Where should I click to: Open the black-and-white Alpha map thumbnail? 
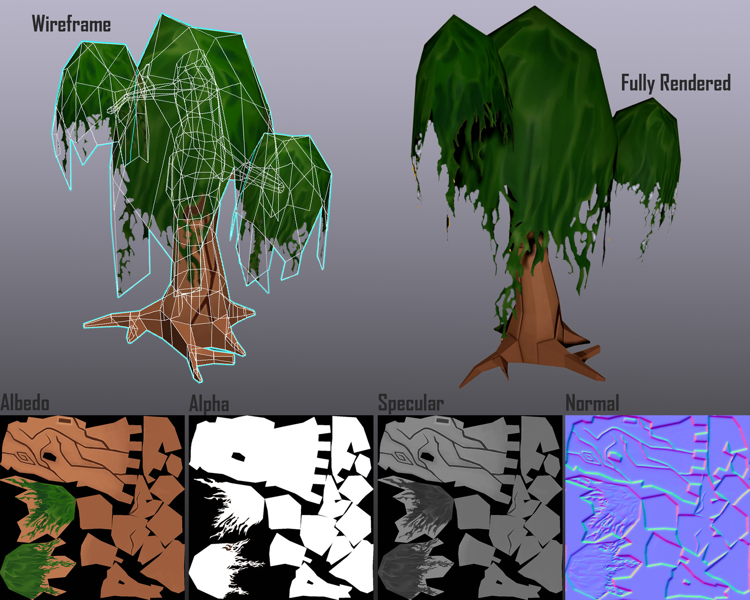(x=281, y=507)
